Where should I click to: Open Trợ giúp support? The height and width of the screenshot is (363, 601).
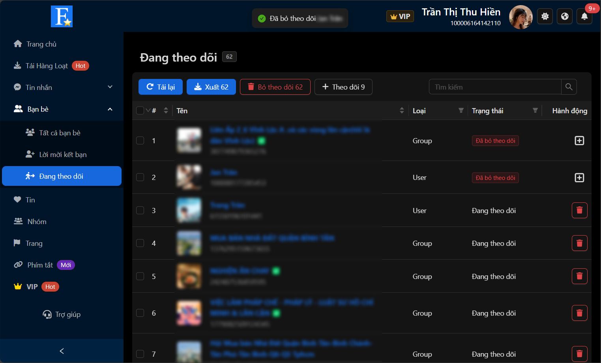pos(62,314)
